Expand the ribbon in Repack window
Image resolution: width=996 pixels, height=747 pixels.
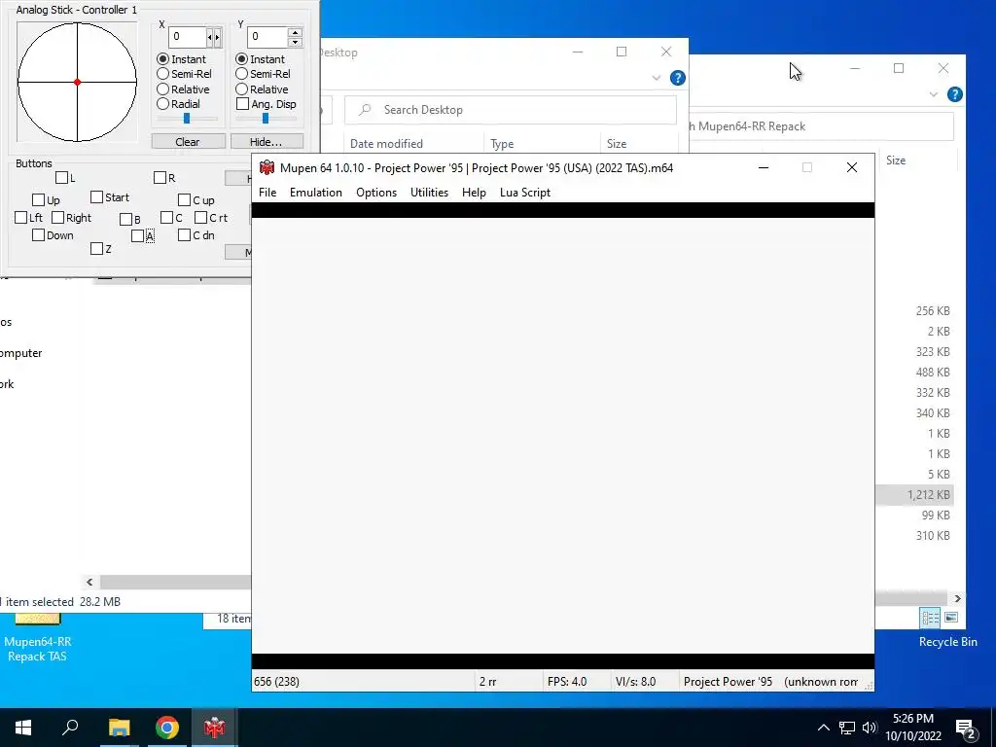coord(933,94)
